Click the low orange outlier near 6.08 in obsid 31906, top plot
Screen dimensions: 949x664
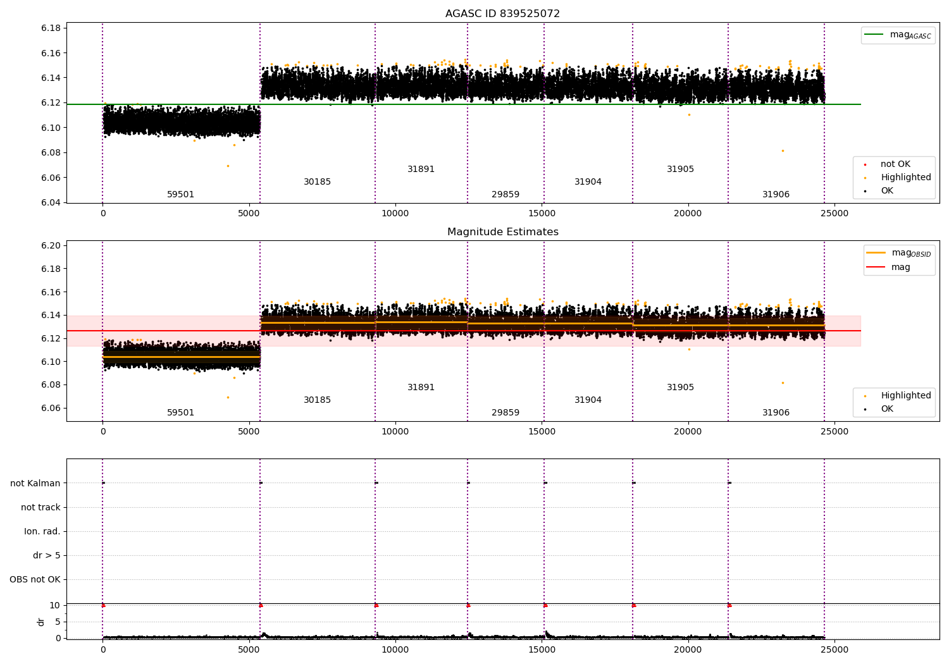coord(783,151)
